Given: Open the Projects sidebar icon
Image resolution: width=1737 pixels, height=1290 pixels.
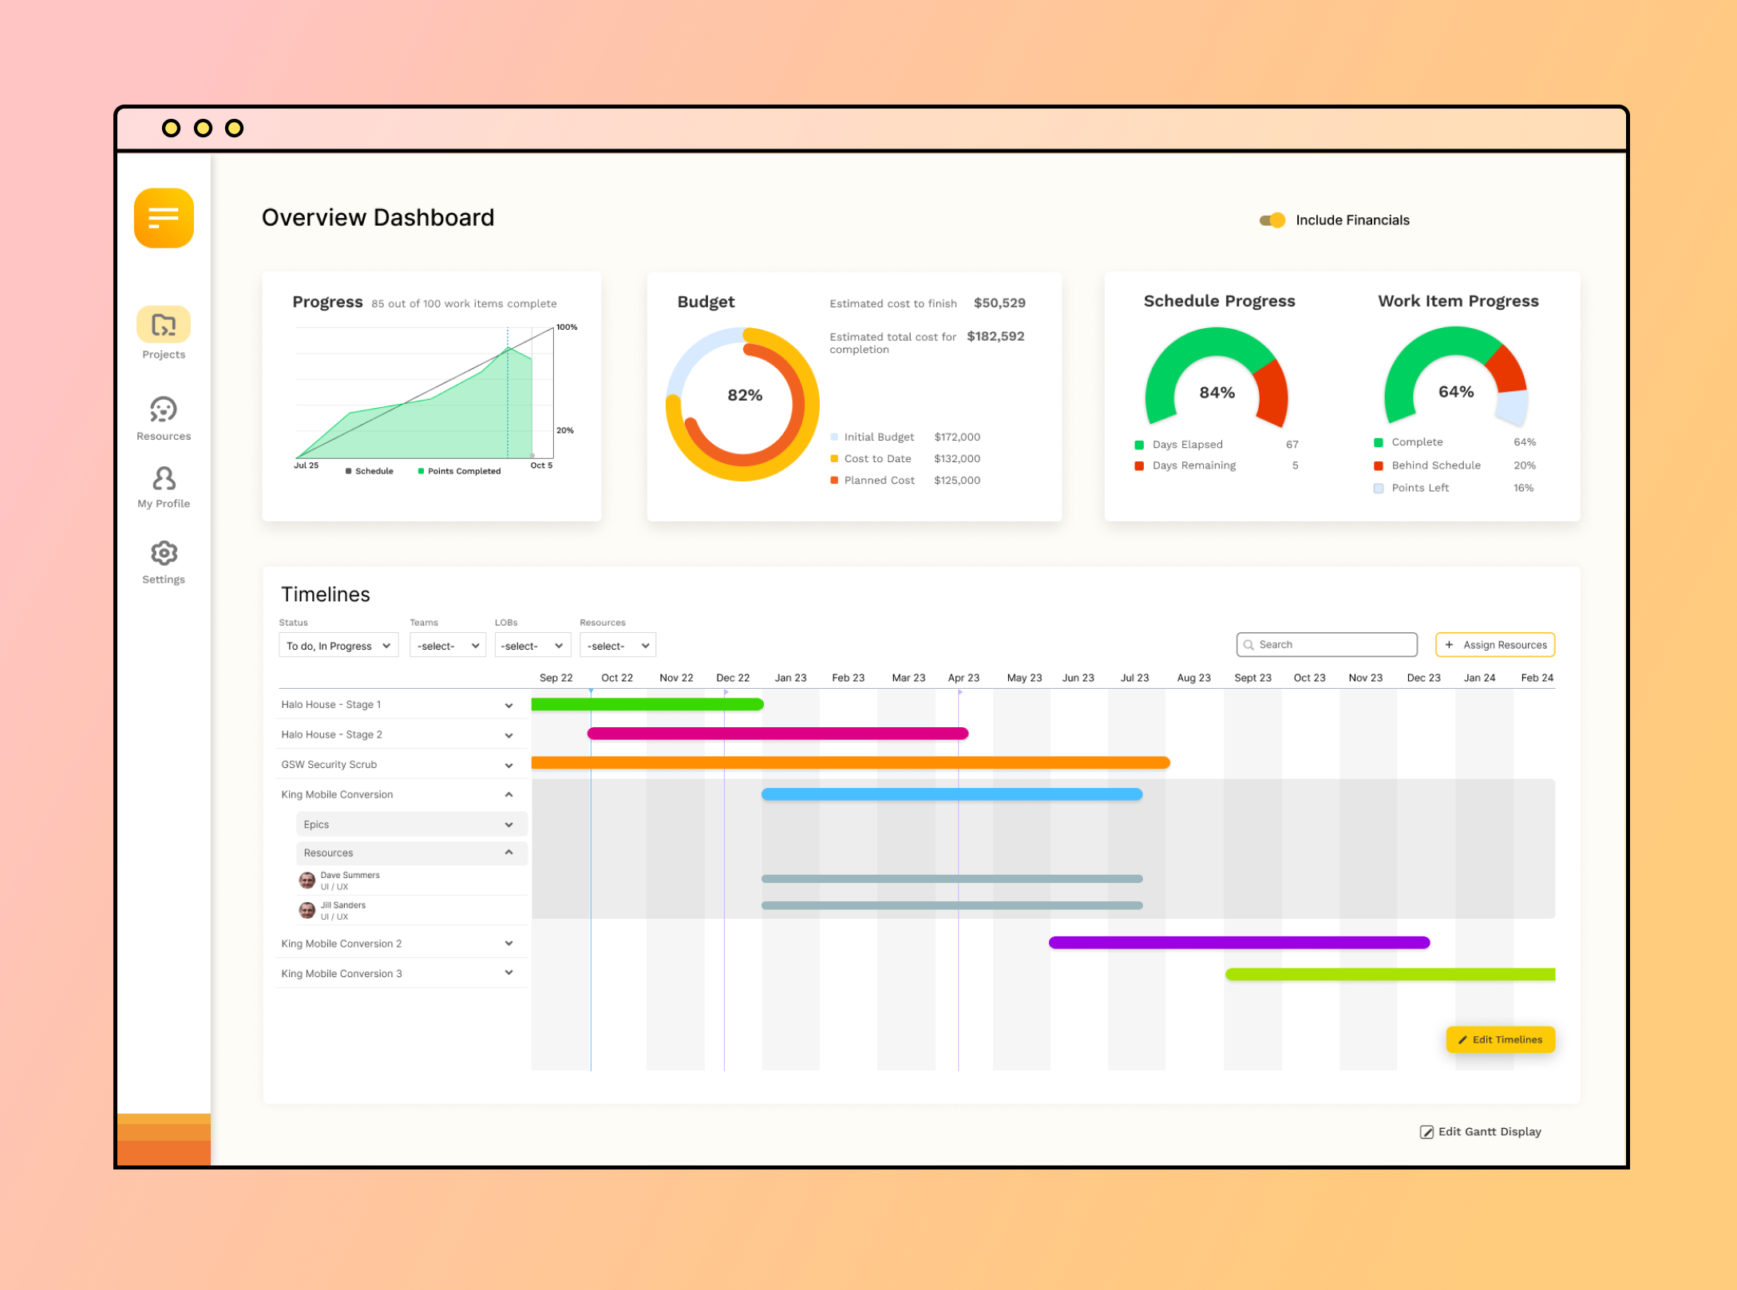Looking at the screenshot, I should [x=164, y=325].
